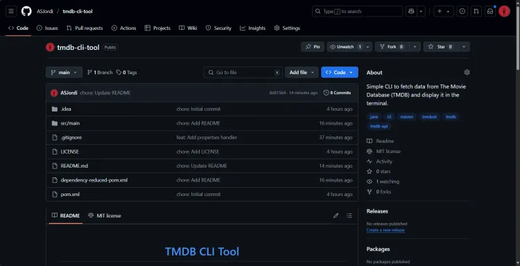This screenshot has height=266, width=520.
Task: Focus the Type / to search field
Action: tap(358, 11)
